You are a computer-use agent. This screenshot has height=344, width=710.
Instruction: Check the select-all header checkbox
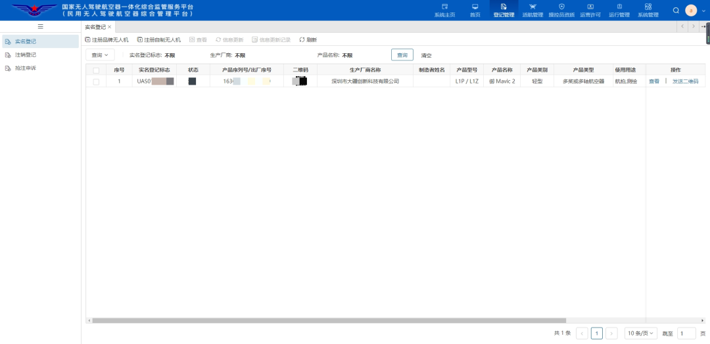pos(96,70)
